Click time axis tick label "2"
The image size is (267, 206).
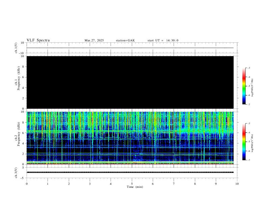click(x=69, y=184)
